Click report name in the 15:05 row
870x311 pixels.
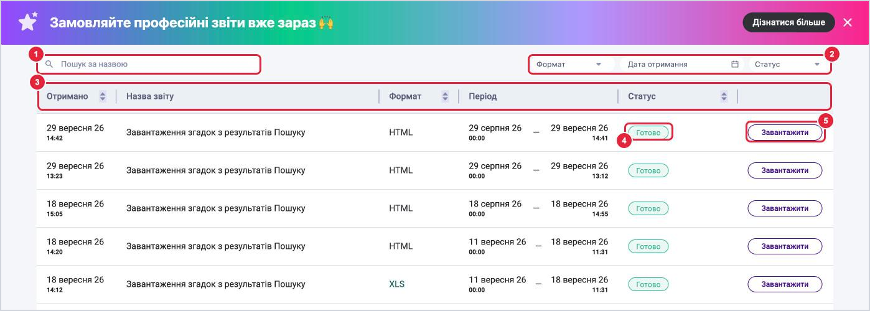[x=216, y=208]
